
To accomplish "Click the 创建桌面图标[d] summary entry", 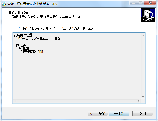I will point(32,52).
